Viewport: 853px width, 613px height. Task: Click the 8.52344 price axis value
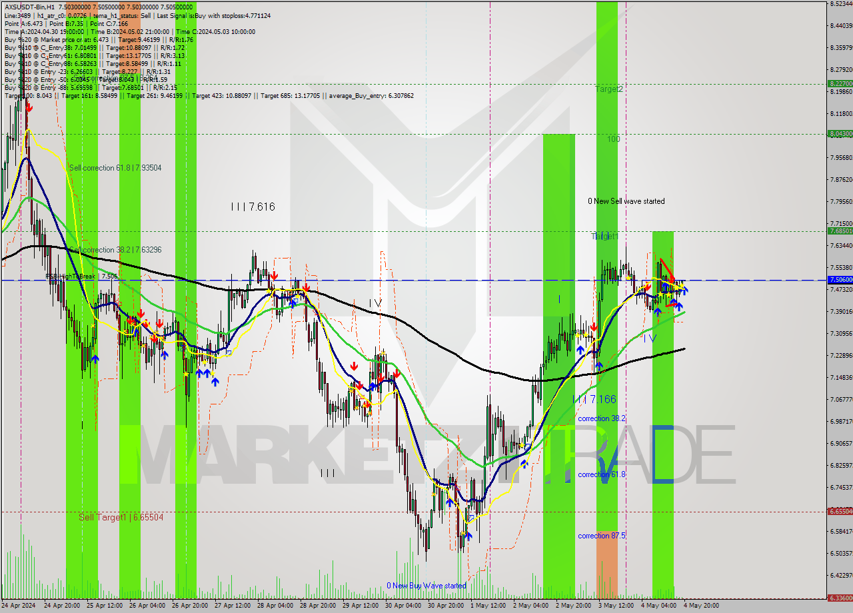tap(841, 4)
